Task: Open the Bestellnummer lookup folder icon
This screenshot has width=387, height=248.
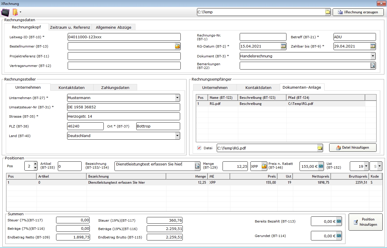Action: [177, 46]
